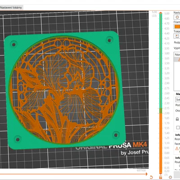The image size is (180, 180).
Task: Grab the top thumb of the vertical layer slider
Action: pos(161,13)
